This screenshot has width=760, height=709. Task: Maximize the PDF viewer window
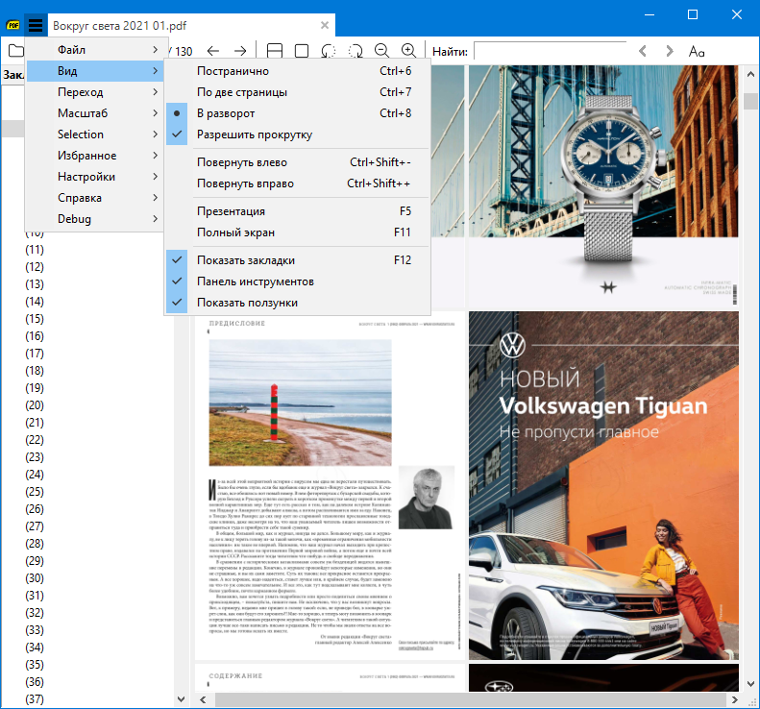click(693, 14)
